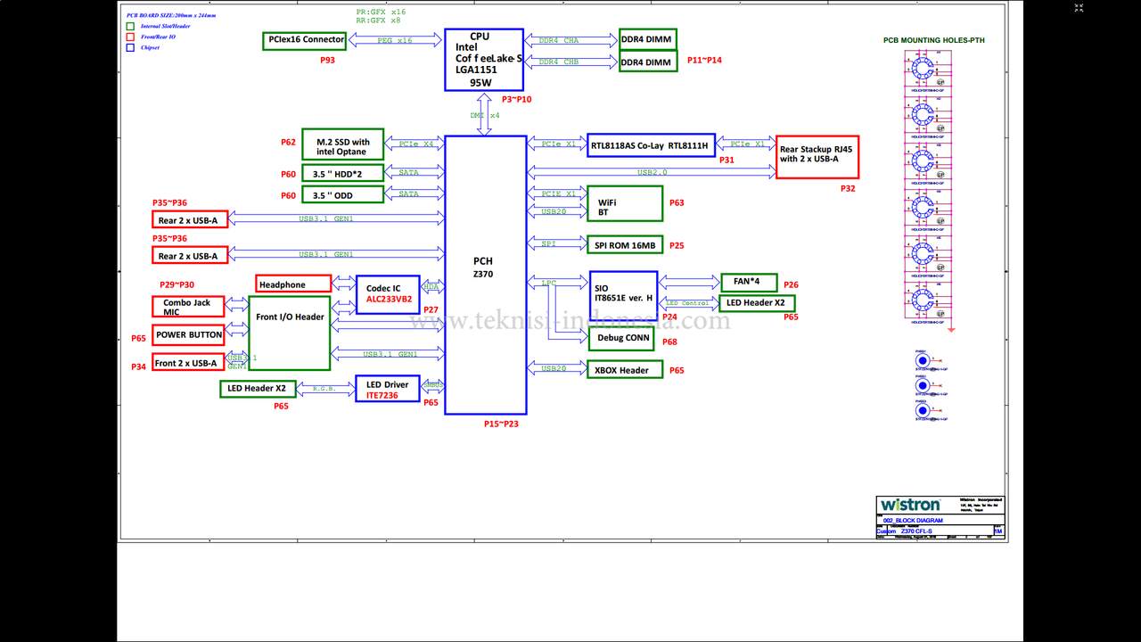Click the DDR4 DIMM block on DDR4 CHB
Viewport: 1141px width, 642px height.
(648, 62)
